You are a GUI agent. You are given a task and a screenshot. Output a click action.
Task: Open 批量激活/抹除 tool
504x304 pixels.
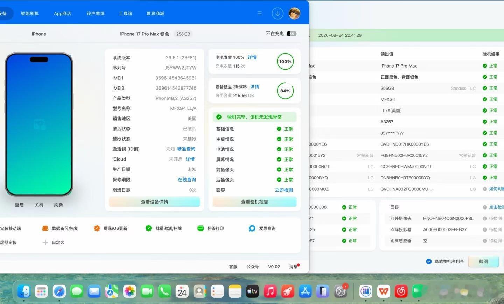(x=163, y=228)
